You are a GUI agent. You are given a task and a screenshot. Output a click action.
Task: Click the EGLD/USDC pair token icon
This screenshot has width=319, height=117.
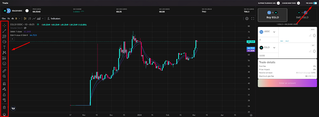[x=7, y=11]
